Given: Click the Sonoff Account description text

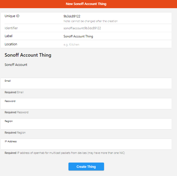Looking at the screenshot, I should 16,65.
